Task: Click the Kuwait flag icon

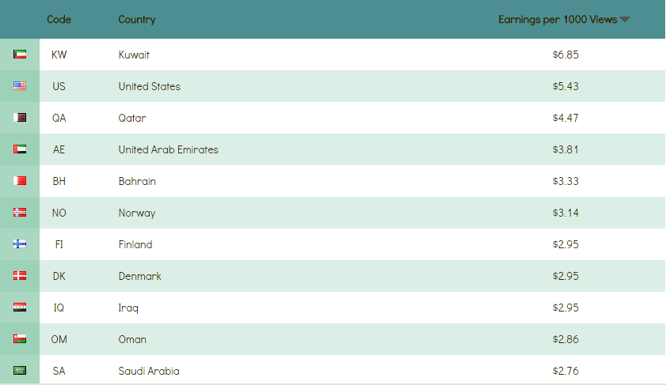Action: [x=20, y=55]
